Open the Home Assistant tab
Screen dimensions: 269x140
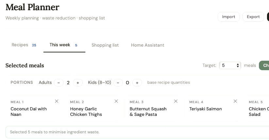point(148,45)
